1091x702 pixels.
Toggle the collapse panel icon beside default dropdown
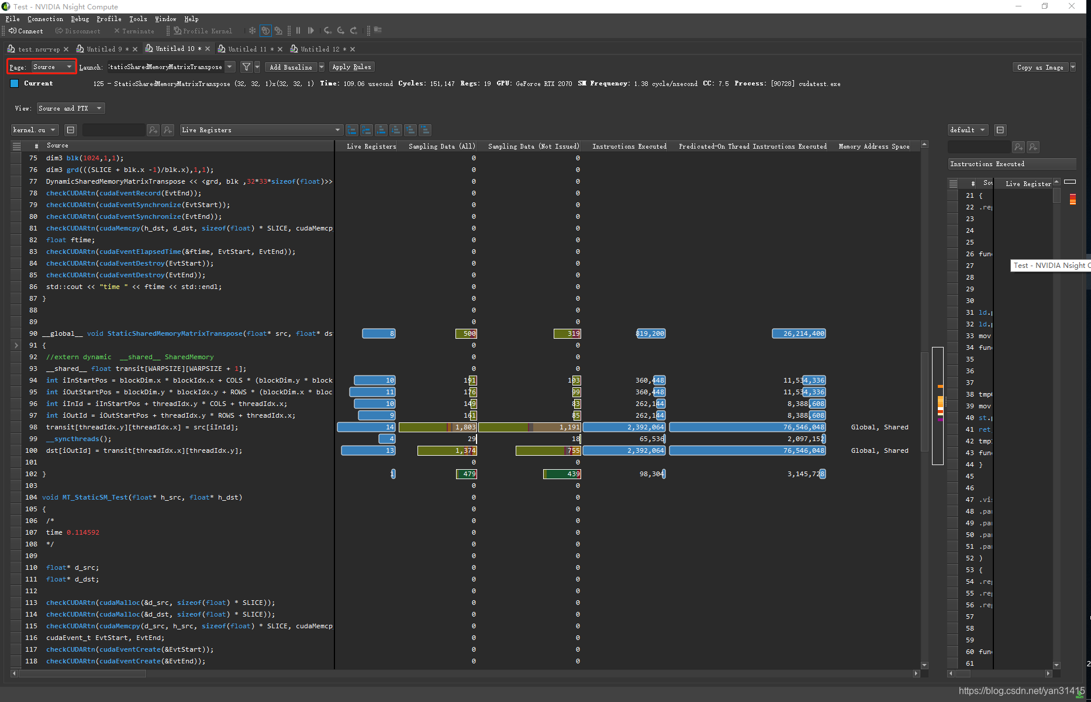coord(1000,129)
